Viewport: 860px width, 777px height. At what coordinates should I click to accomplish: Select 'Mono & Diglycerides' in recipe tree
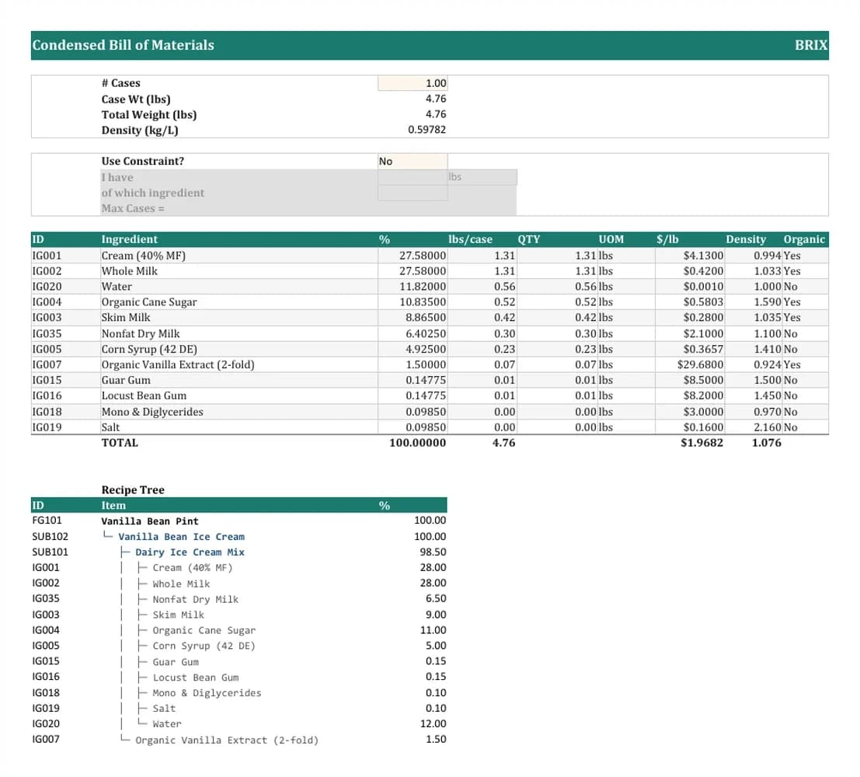click(x=207, y=692)
